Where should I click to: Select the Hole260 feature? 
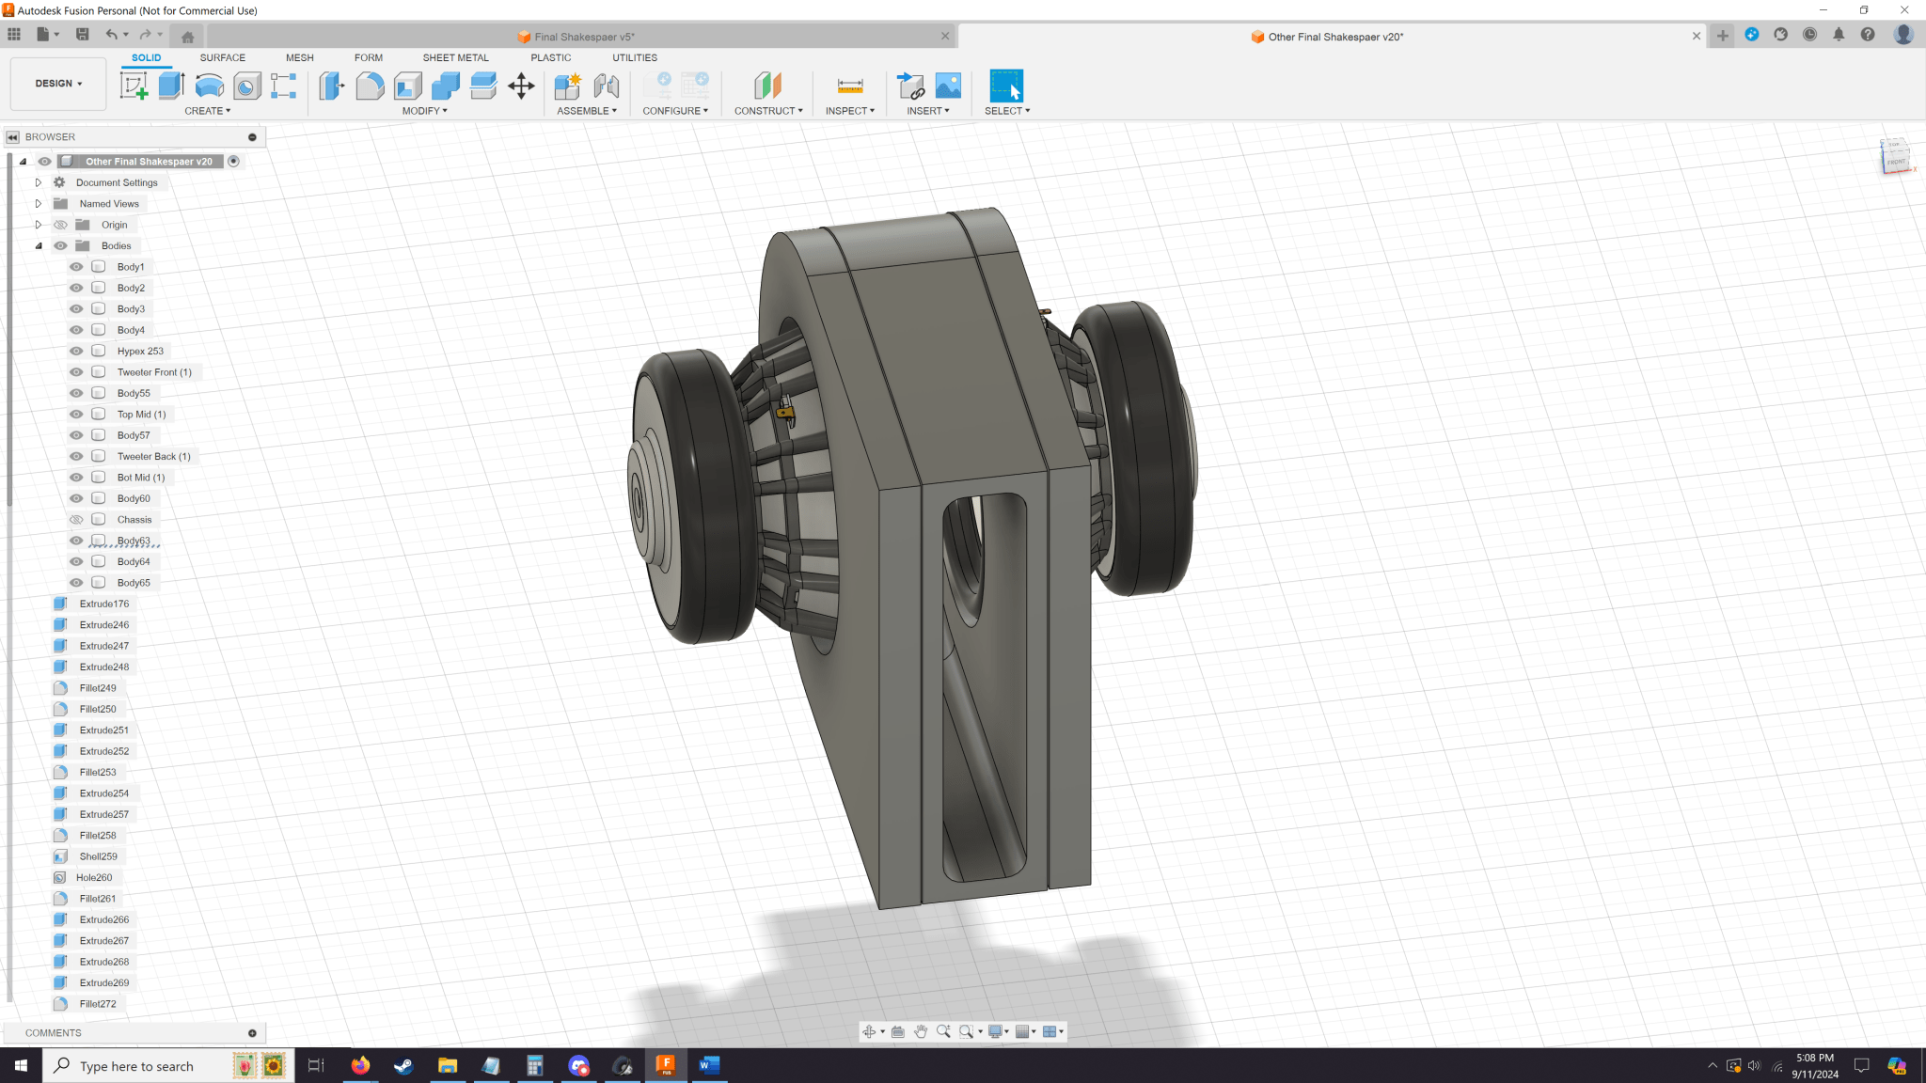94,878
